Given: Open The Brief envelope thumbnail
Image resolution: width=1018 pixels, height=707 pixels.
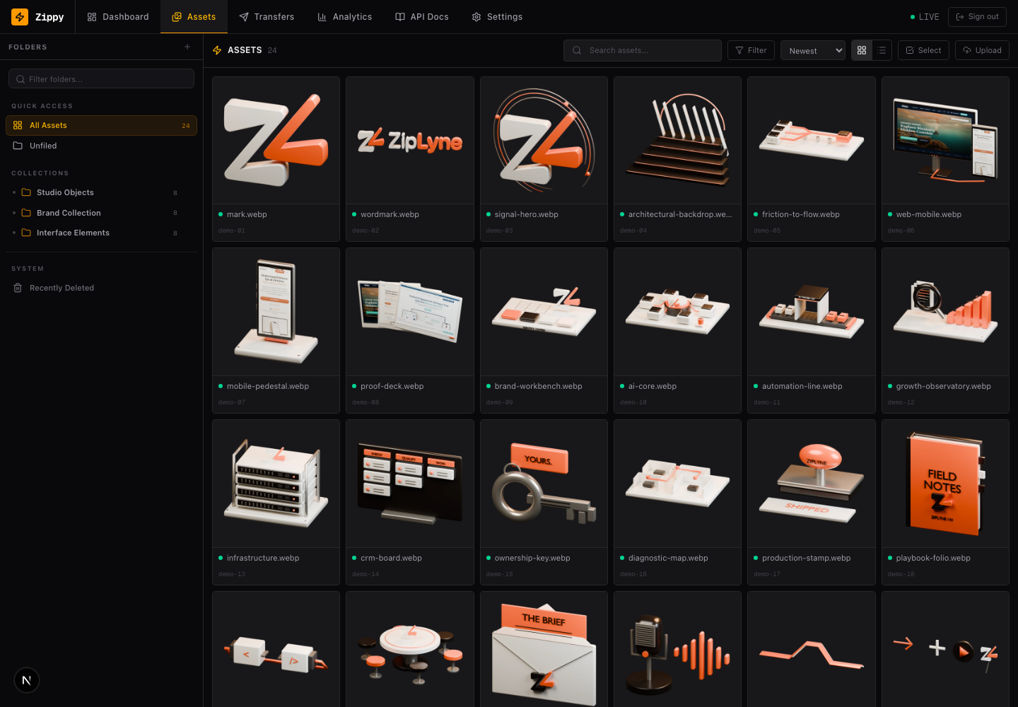Looking at the screenshot, I should (544, 649).
